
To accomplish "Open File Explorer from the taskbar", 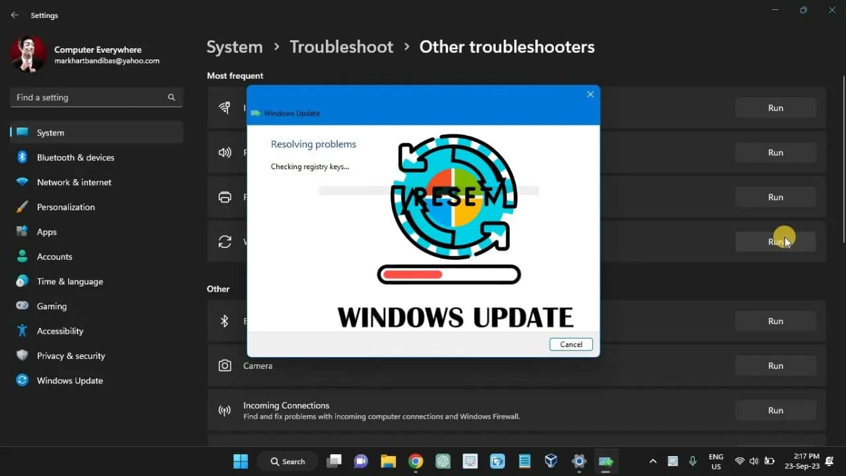I will (388, 461).
